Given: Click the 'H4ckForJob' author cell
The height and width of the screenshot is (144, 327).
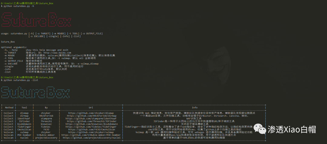Looking at the screenshot, I should [x=46, y=116].
